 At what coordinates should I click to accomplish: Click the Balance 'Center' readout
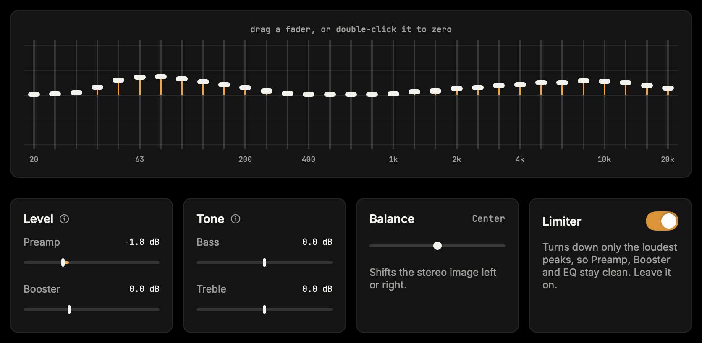[488, 218]
